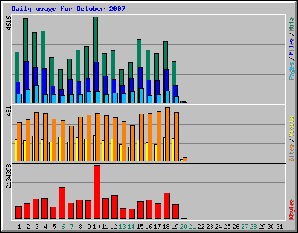Click the red KBytes bar for day 1
298x233 pixels.
[18, 213]
